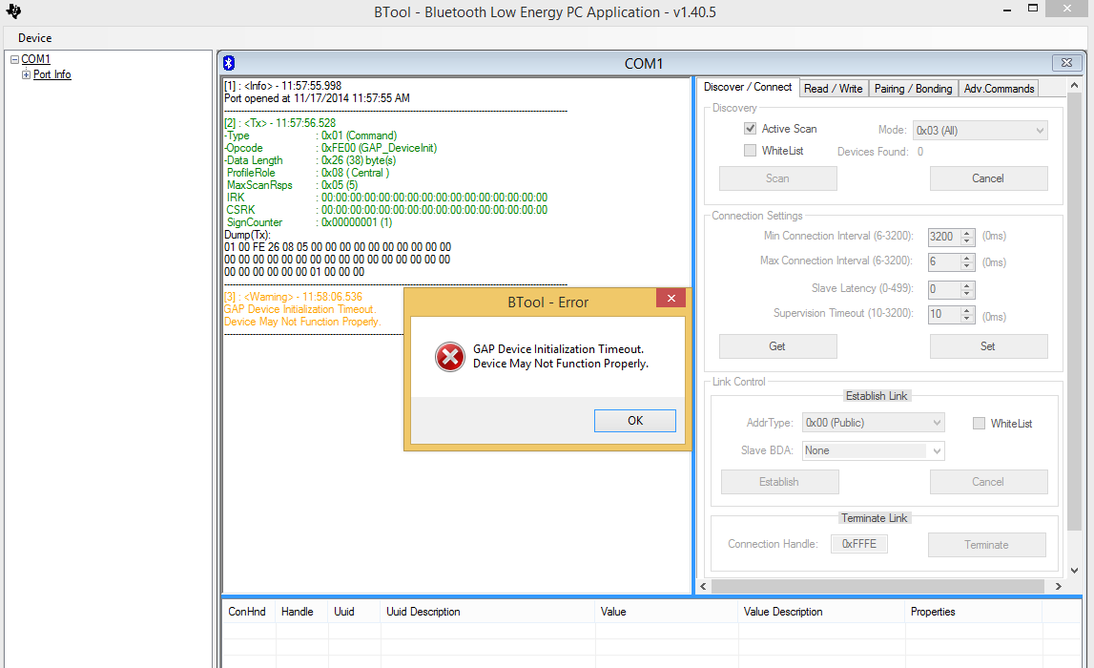
Task: Increase Min Connection Interval with up arrow
Action: 967,233
